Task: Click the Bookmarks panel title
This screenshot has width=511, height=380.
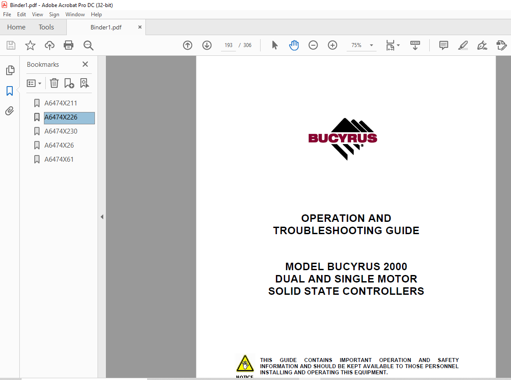Action: pos(43,65)
